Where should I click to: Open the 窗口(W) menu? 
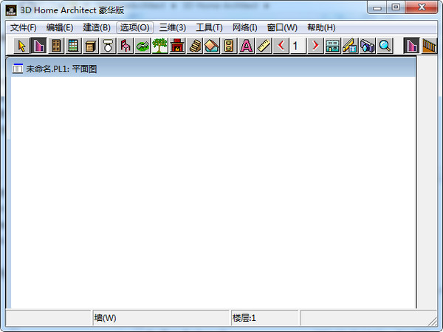(x=282, y=28)
